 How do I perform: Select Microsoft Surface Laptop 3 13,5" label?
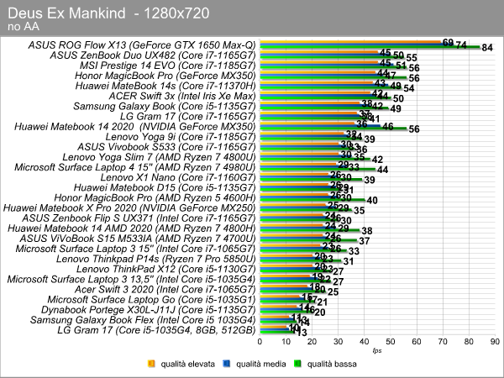click(132, 280)
